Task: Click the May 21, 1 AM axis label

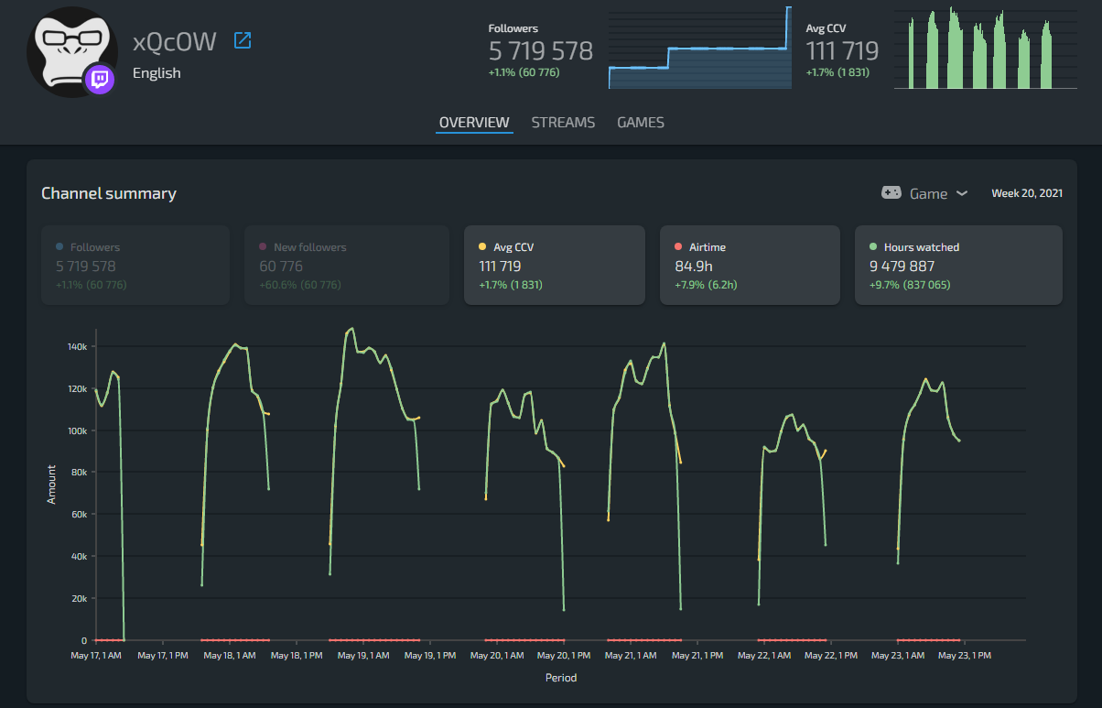Action: 630,656
